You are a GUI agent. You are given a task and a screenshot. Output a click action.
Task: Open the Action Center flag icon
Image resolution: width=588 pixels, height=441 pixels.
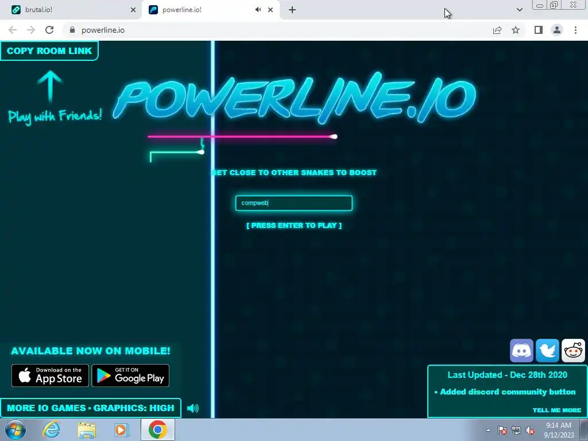coord(502,430)
